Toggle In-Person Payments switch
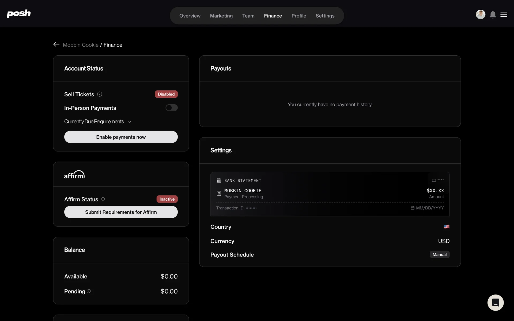 pos(171,108)
